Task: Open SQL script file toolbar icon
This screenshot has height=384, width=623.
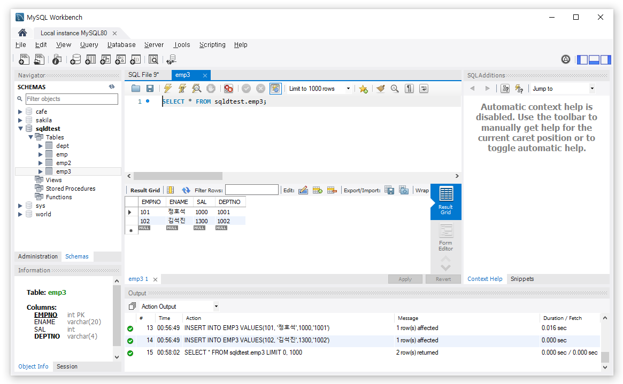Action: [x=39, y=59]
